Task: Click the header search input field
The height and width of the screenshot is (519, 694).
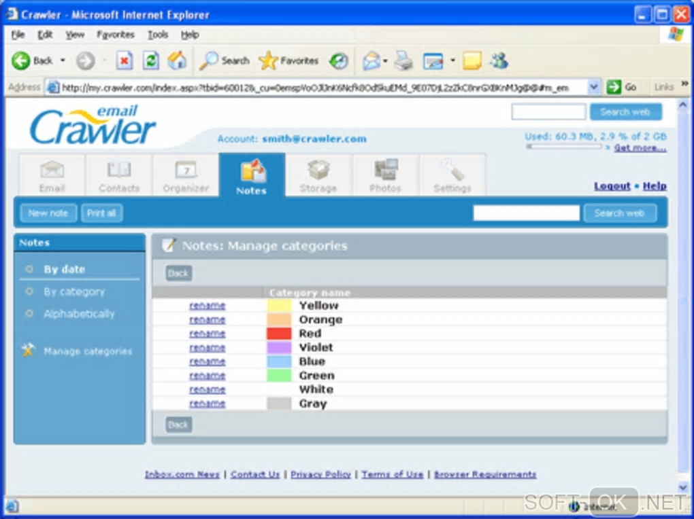Action: click(548, 112)
